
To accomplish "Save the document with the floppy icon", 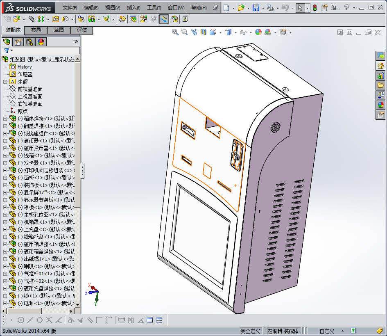I will pyautogui.click(x=256, y=8).
